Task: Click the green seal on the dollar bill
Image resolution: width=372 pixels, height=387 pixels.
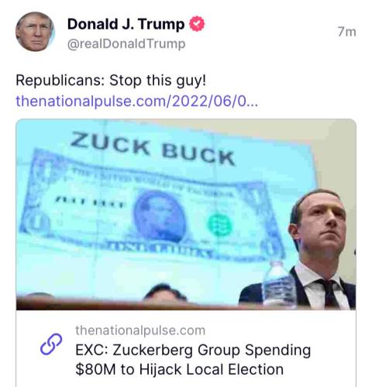Action: coord(220,225)
